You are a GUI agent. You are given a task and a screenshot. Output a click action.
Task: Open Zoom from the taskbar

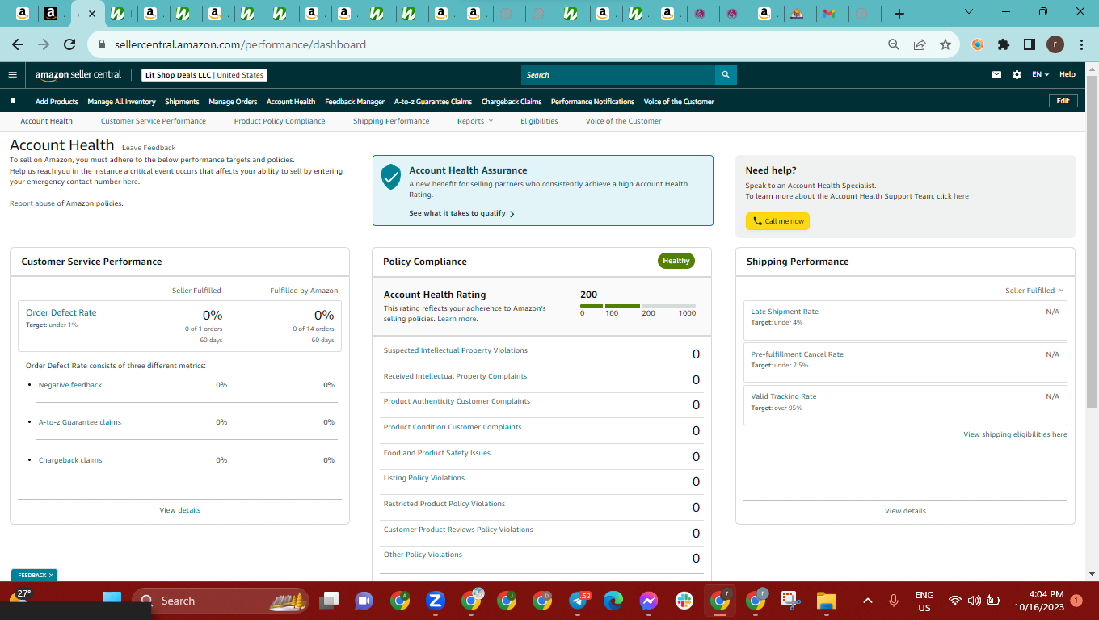(x=435, y=601)
